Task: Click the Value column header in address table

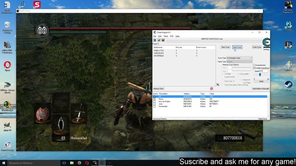Action: click(212, 94)
